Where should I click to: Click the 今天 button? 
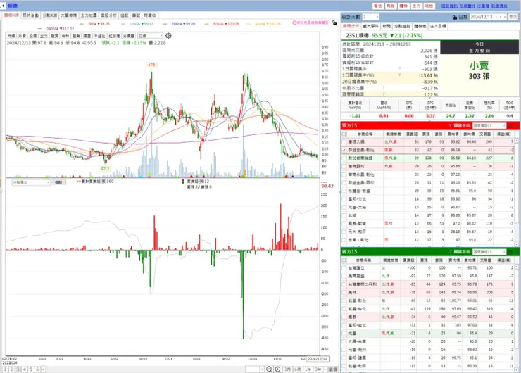pyautogui.click(x=513, y=17)
